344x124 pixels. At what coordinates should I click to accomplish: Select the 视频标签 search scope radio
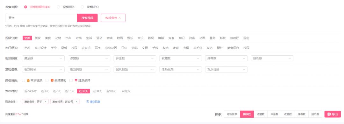pyautogui.click(x=58, y=7)
